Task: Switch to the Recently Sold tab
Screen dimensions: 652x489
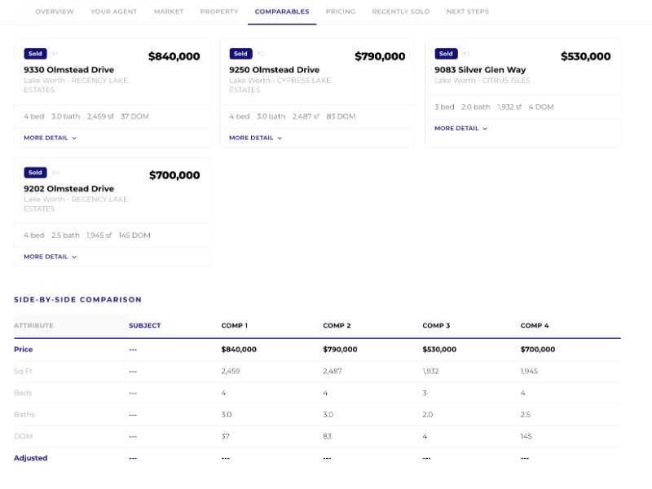Action: (400, 11)
